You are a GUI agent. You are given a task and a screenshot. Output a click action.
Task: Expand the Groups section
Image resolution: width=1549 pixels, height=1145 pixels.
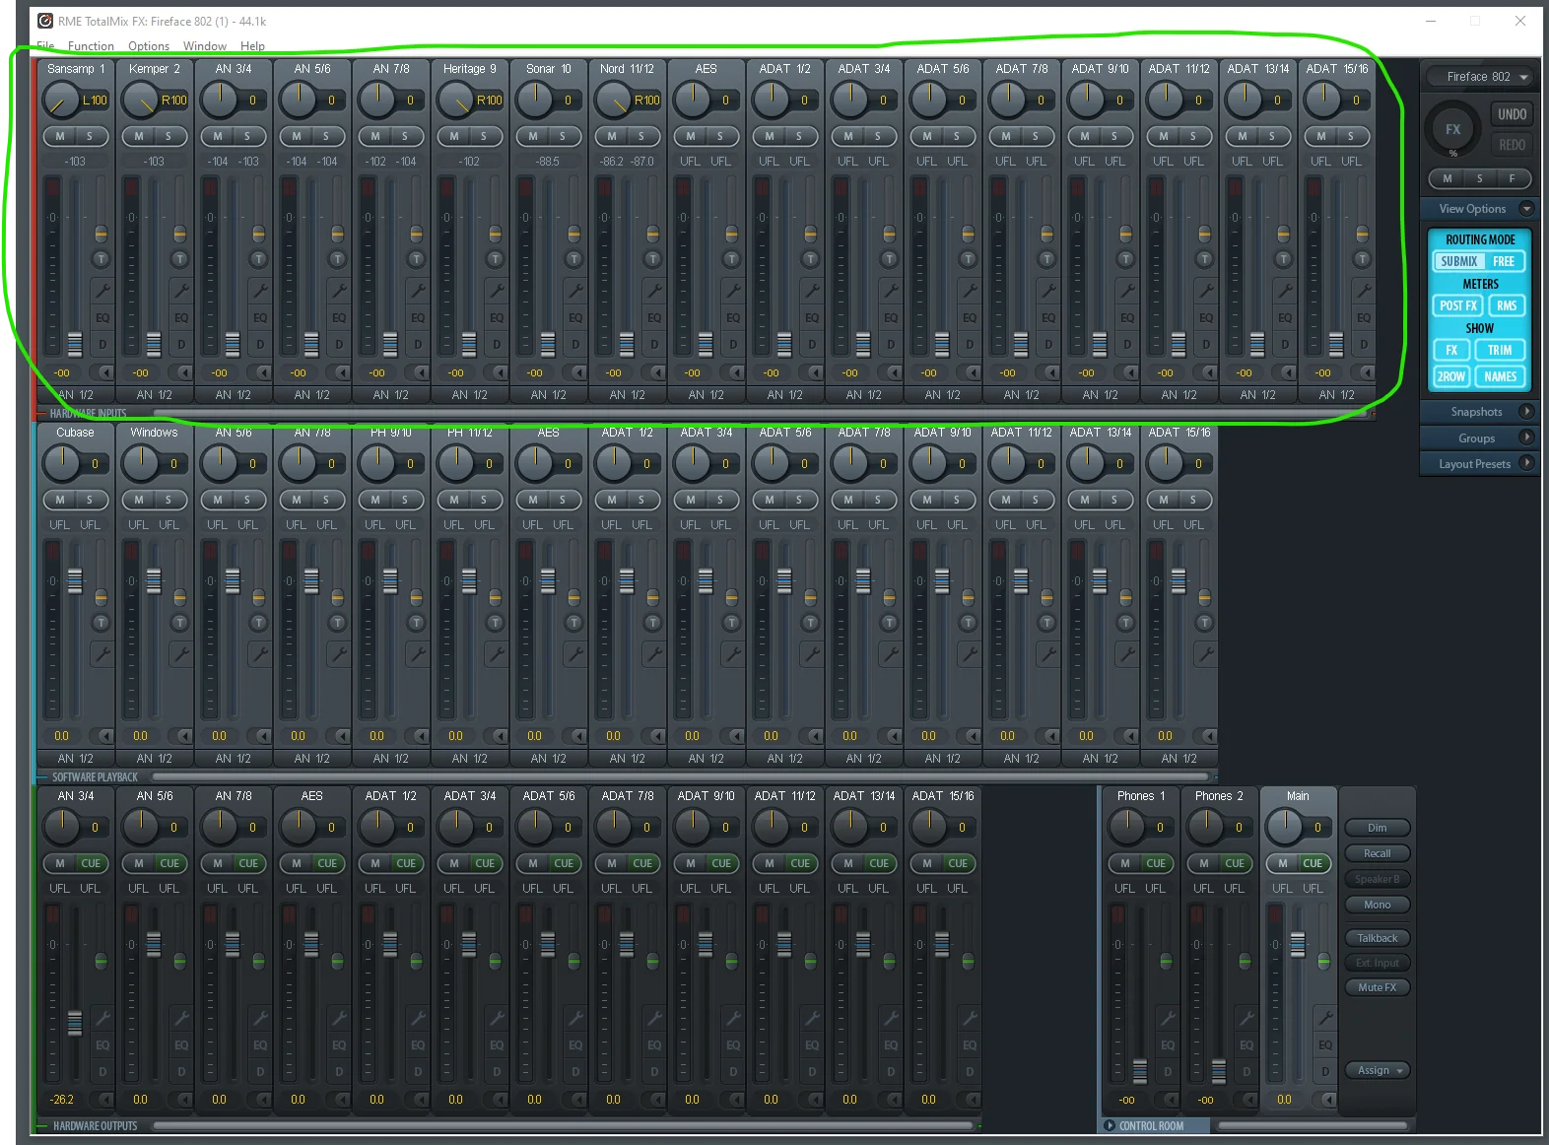click(x=1526, y=438)
